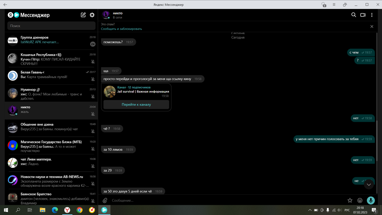
Task: Click the 24 unread badge on Группа дзенеров
Action: pyautogui.click(x=93, y=44)
